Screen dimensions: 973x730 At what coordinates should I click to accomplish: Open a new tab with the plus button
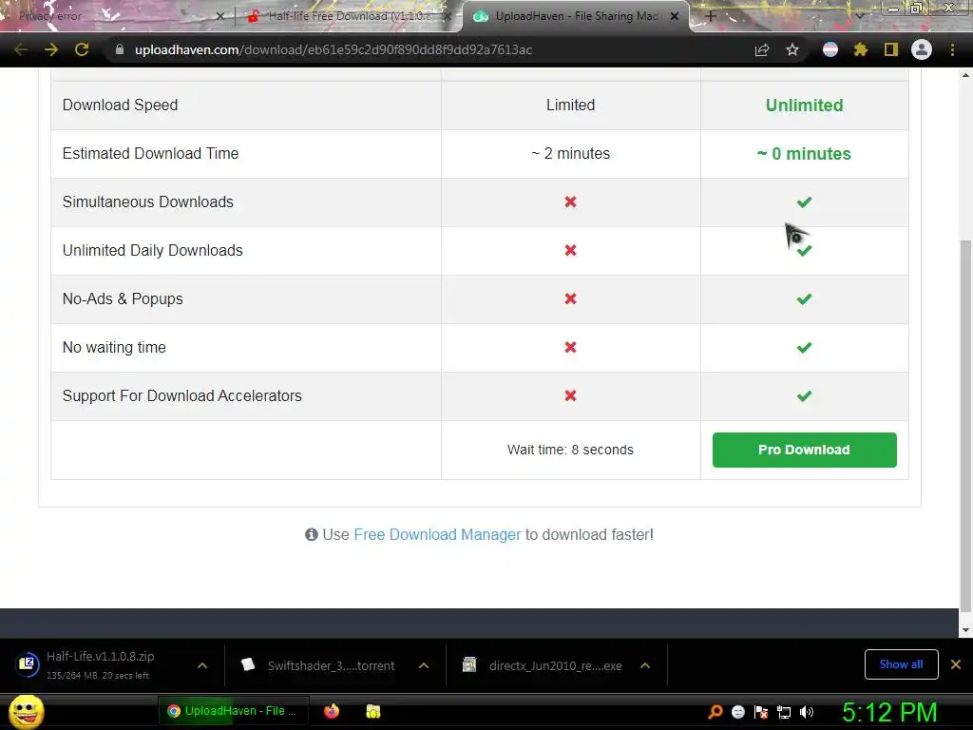coord(711,17)
